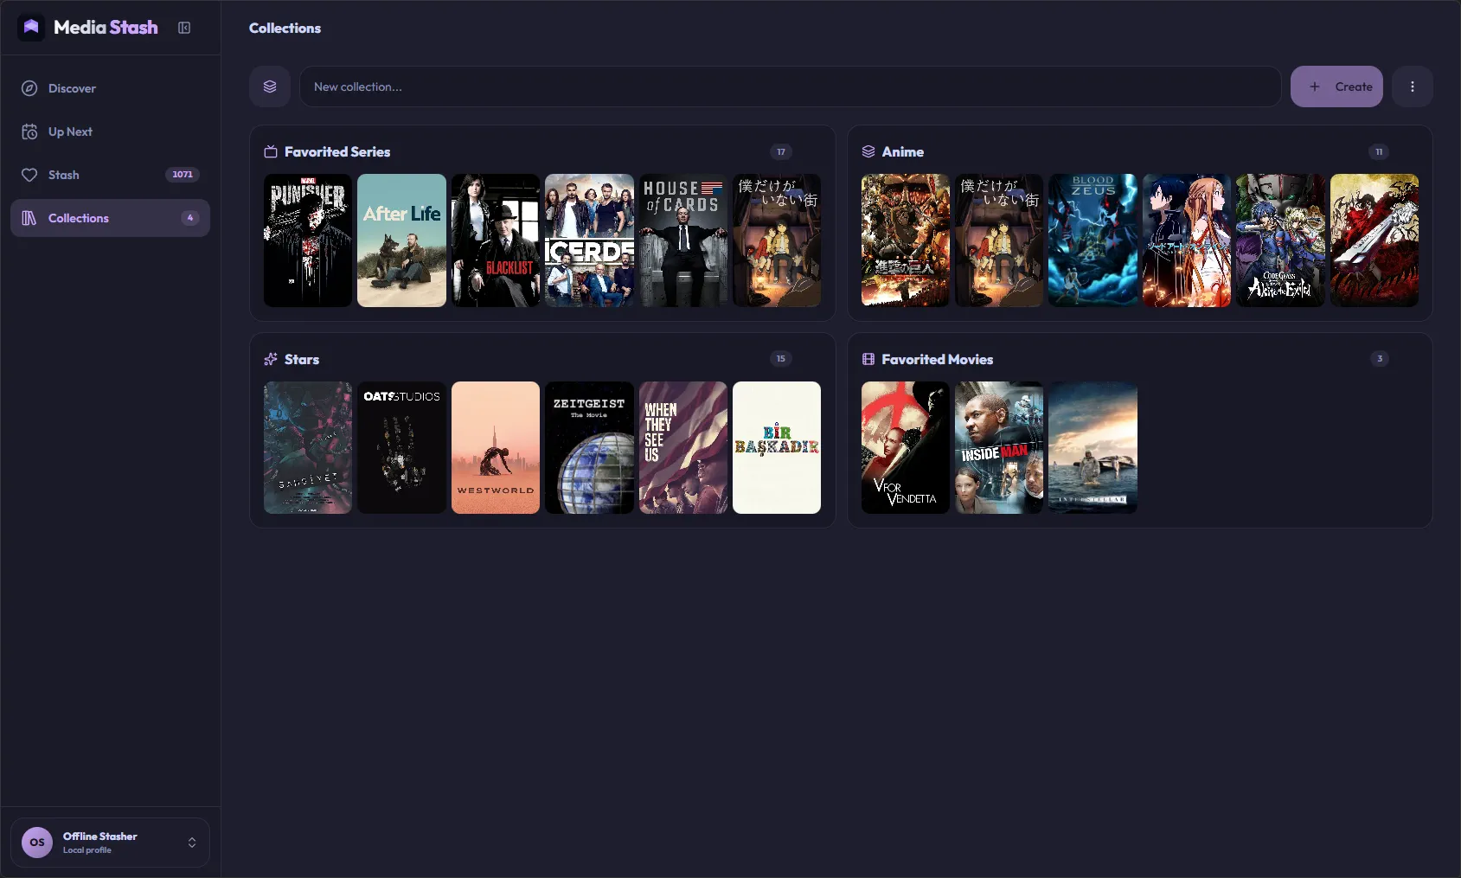Open the Japanese-titled poster in Anime collection
This screenshot has height=878, width=1461.
999,240
